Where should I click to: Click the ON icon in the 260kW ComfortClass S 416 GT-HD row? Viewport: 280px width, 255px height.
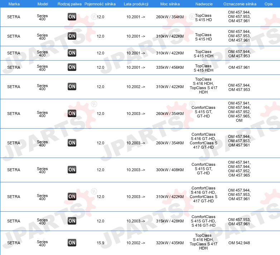[72, 143]
